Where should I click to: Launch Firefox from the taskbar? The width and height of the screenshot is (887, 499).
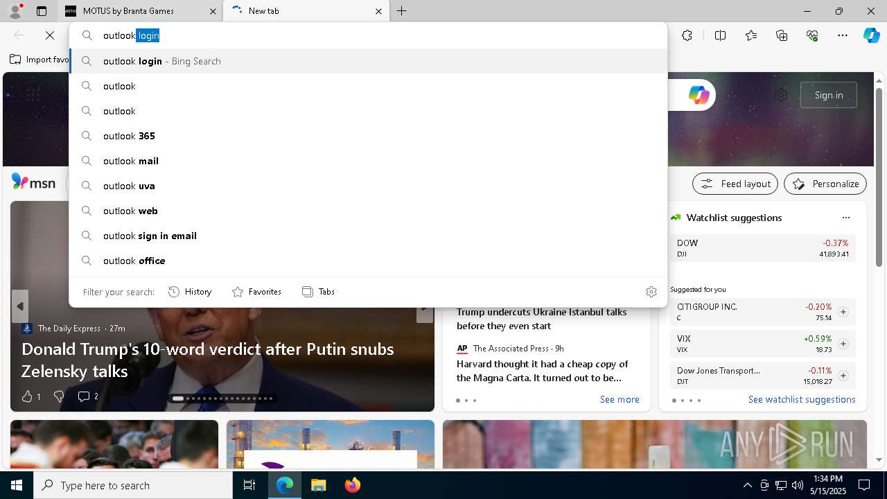(352, 485)
